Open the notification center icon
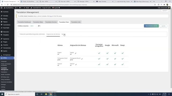The height and width of the screenshot is (96, 172). (x=169, y=94)
